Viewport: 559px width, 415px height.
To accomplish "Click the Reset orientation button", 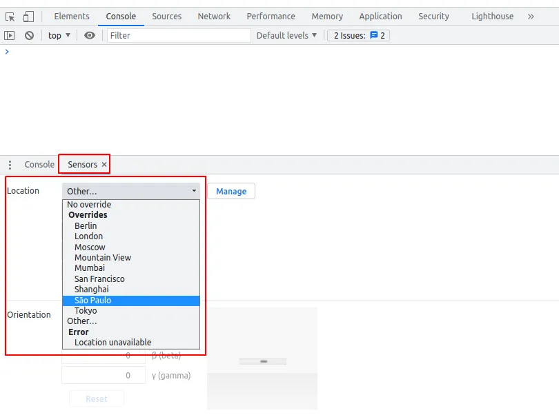I will pos(97,399).
